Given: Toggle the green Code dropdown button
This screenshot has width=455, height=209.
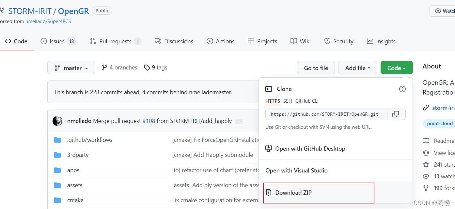Looking at the screenshot, I should coord(397,68).
